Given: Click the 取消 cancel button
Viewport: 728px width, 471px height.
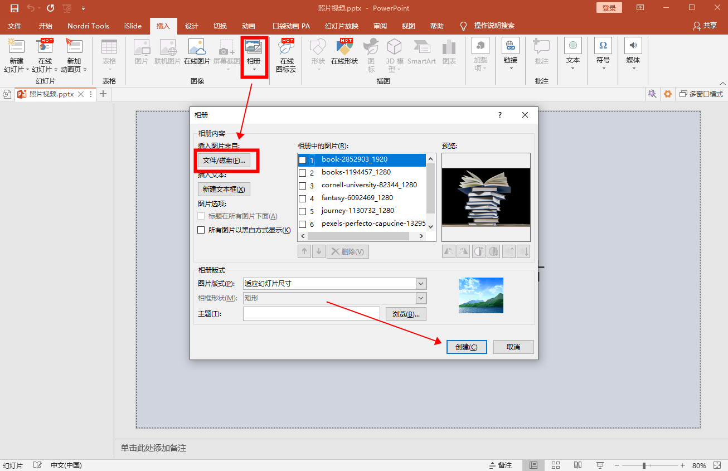Looking at the screenshot, I should [x=513, y=347].
